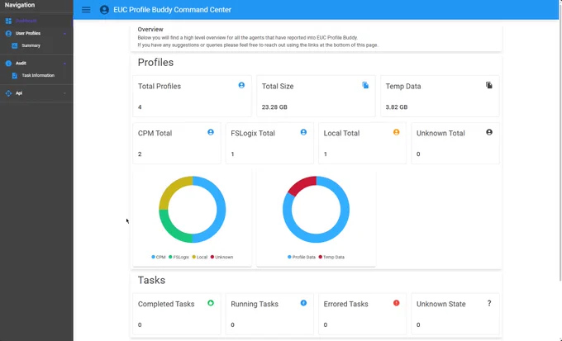Click the Temp Data copy icon
562x341 pixels.
[489, 85]
